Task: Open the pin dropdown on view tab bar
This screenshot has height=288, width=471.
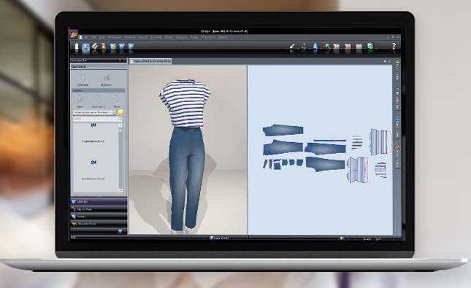Action: click(385, 61)
